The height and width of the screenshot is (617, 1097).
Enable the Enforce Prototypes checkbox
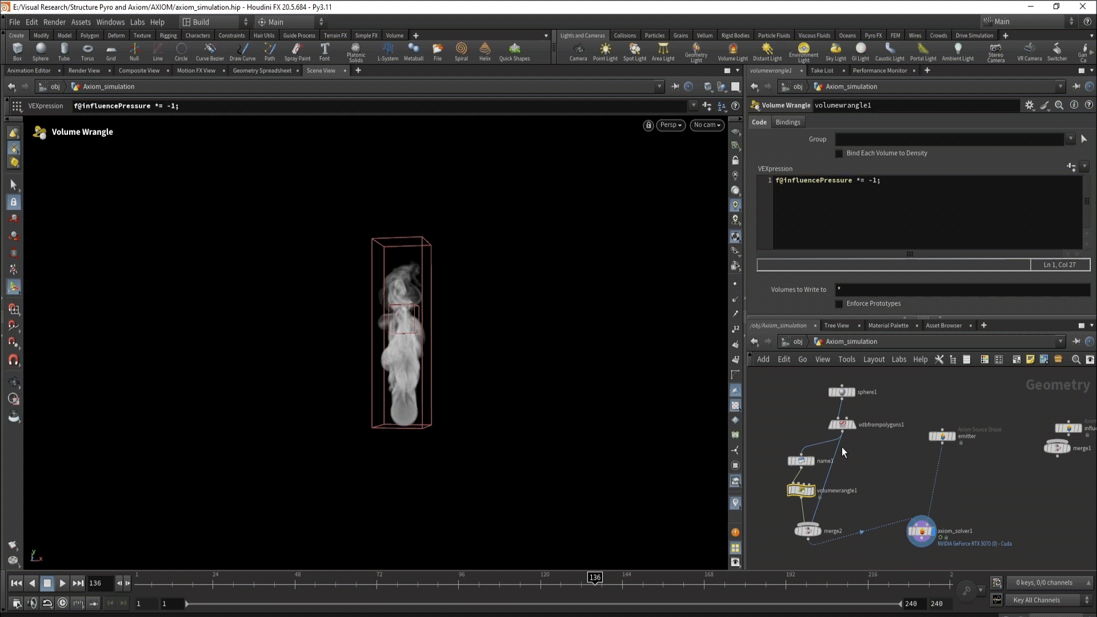click(x=839, y=304)
